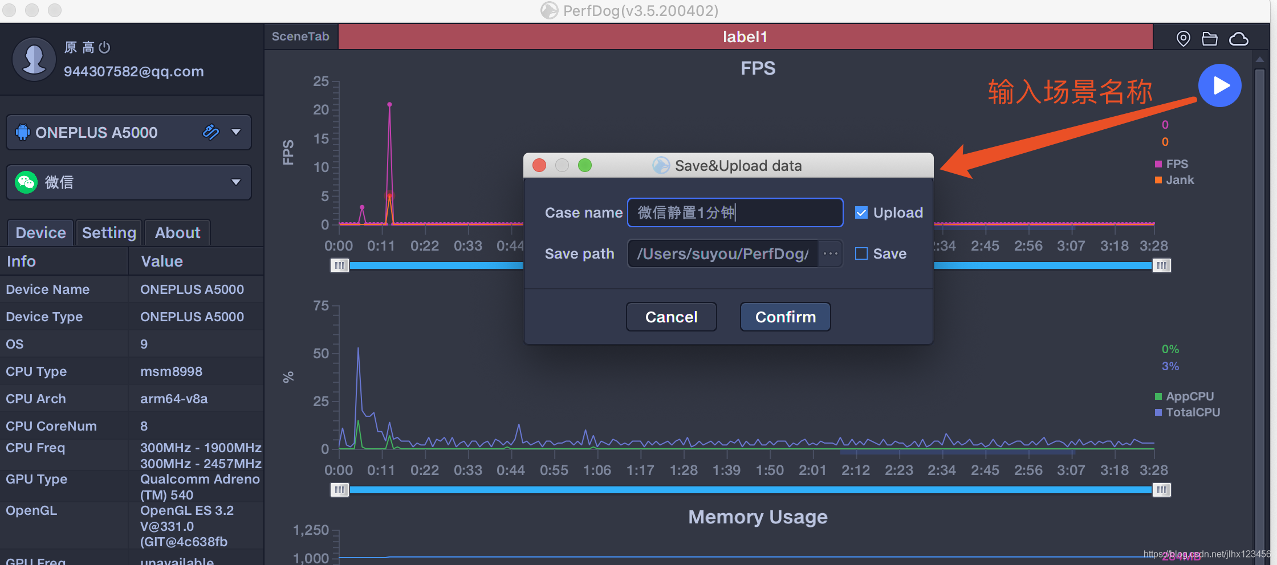
Task: Click the FPS chart title
Action: (758, 68)
